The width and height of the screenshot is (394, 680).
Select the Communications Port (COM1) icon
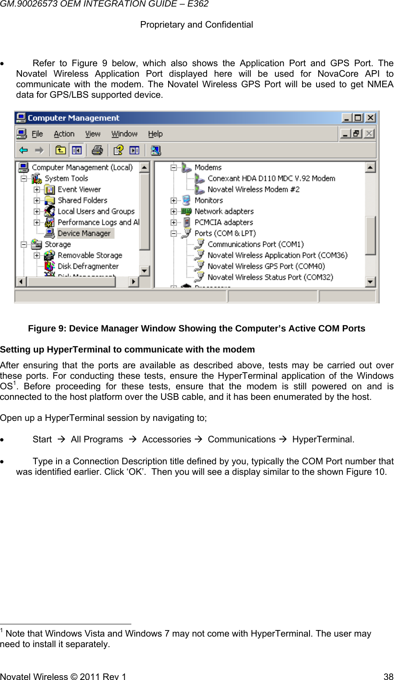click(200, 244)
